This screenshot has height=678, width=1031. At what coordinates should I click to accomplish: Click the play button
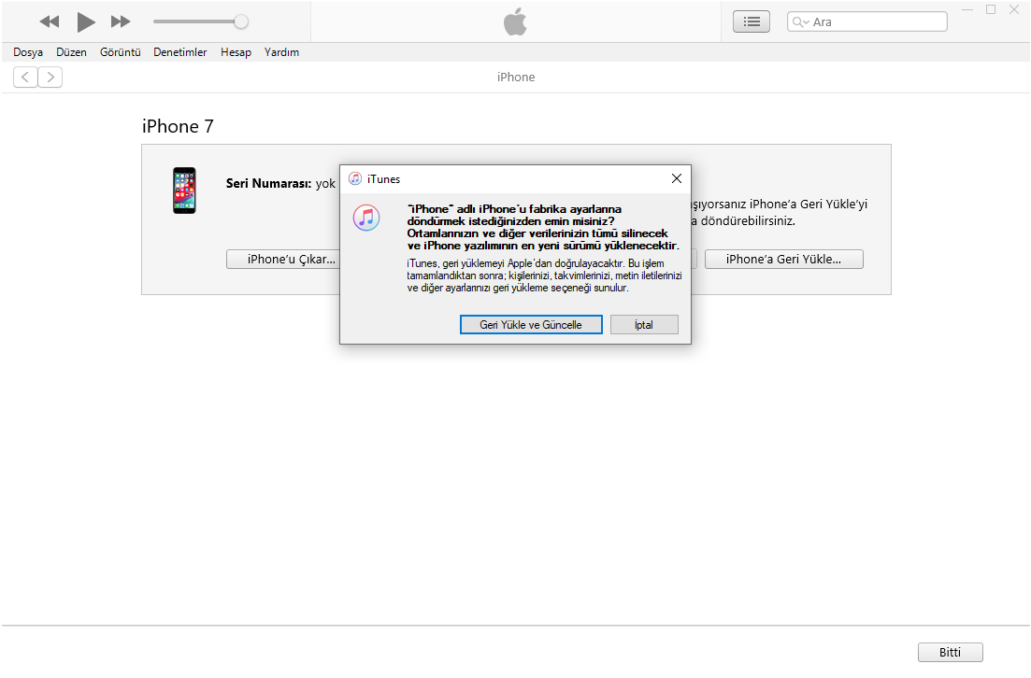click(85, 21)
